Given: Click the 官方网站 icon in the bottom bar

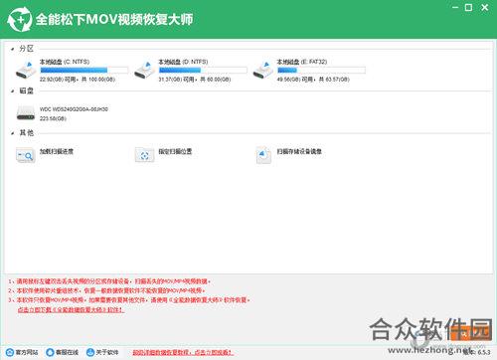Looking at the screenshot, I should [10, 352].
